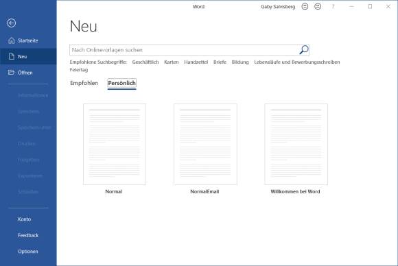Screen dimensions: 398x266
Task: Click the Feiertag search suggestion
Action: click(x=79, y=70)
